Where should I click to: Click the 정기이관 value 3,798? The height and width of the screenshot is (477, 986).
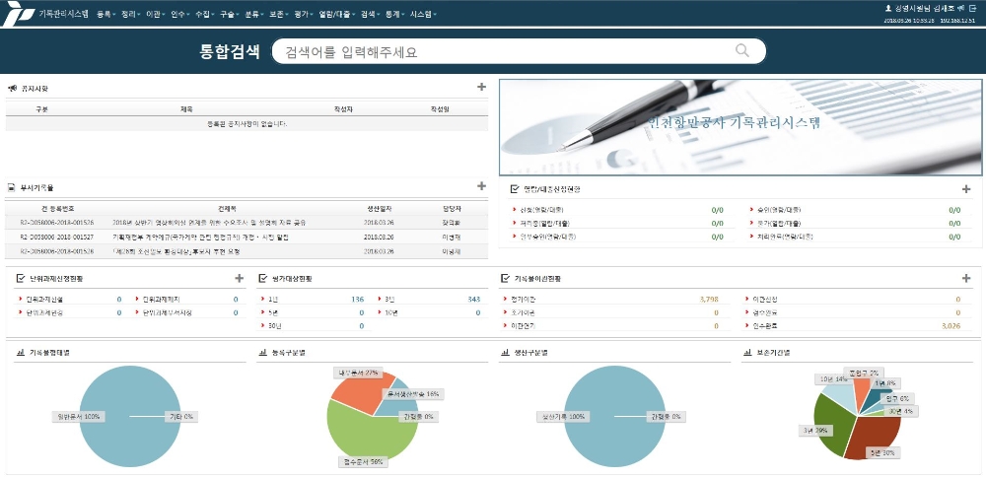tap(708, 300)
